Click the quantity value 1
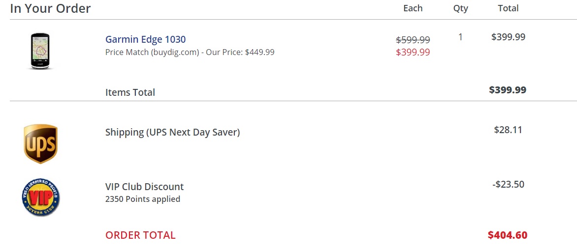The image size is (577, 252). coord(460,37)
